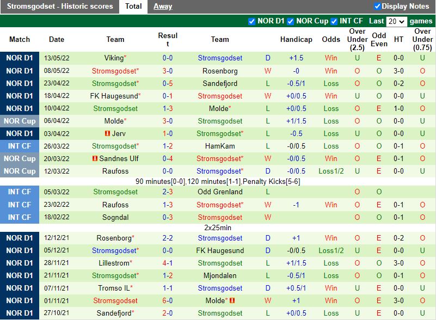Click Stromsgodset in the Viking match row
Screen dimensions: 436x320
[220, 58]
